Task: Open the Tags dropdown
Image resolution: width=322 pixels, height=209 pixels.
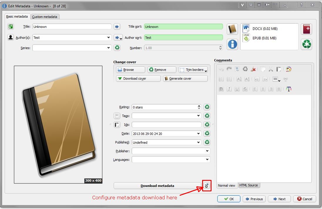Action: point(198,116)
